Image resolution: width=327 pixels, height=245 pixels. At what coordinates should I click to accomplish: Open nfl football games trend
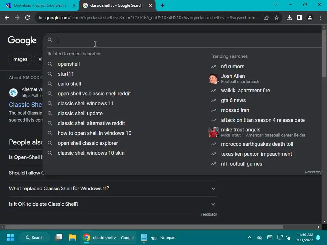click(x=241, y=164)
